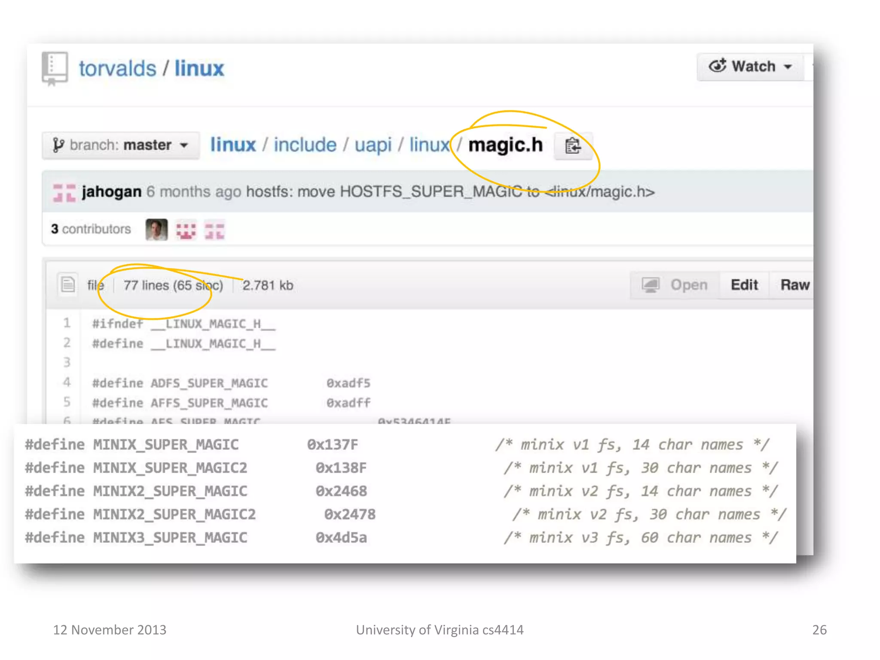View the Raw file contents

click(794, 284)
